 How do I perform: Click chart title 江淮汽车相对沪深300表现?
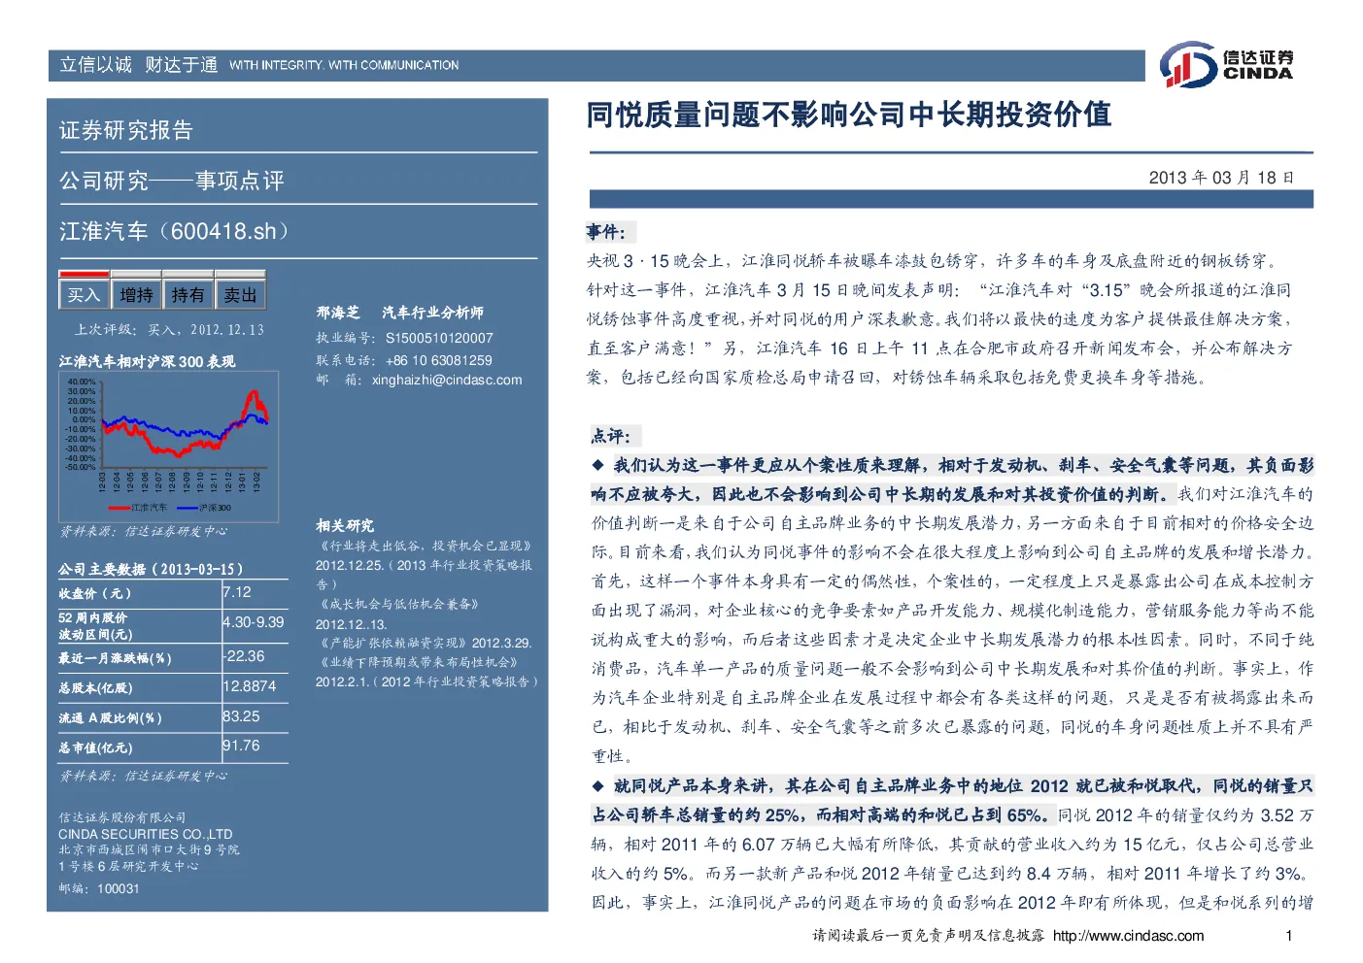[147, 361]
